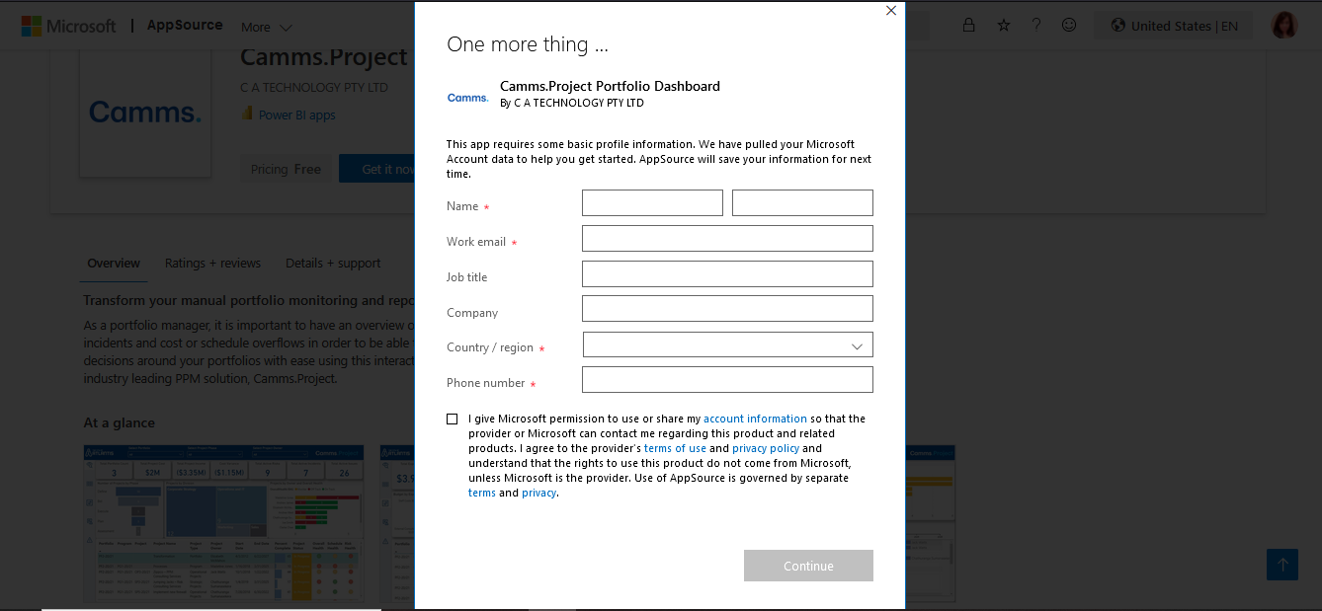
Task: Click the favorites star icon
Action: point(1004,25)
